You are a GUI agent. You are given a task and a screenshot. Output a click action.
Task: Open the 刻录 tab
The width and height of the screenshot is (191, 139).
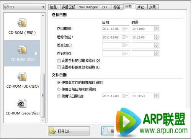(153, 7)
